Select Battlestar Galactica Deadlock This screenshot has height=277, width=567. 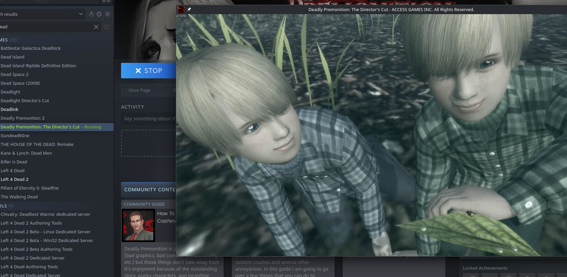coord(31,48)
